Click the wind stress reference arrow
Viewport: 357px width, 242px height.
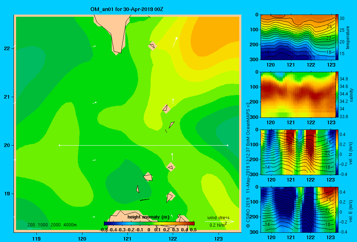pos(219,222)
